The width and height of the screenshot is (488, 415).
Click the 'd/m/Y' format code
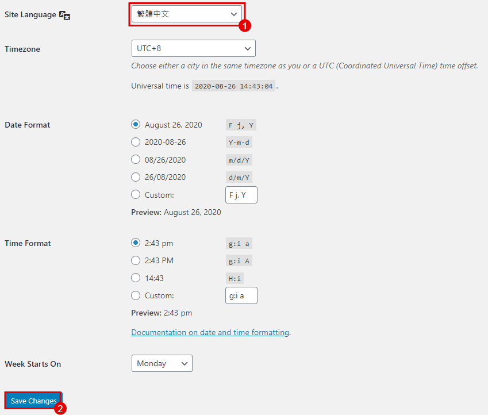239,178
